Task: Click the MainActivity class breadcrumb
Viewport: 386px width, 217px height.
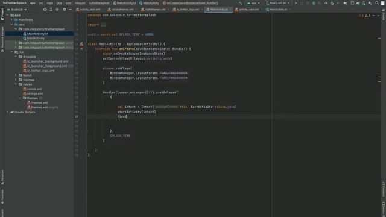Action: 149,3
